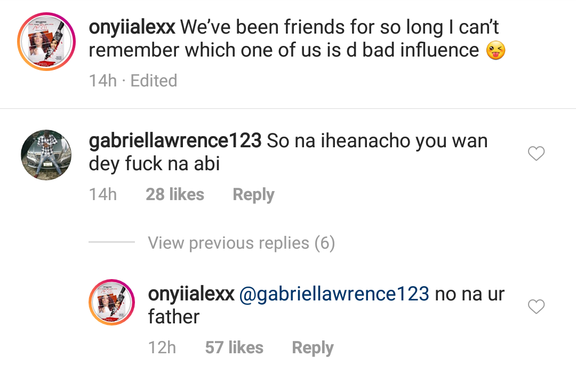Viewport: 576px width, 381px height.
Task: Tap the 14h · Edited caption timestamp
Action: 133,81
